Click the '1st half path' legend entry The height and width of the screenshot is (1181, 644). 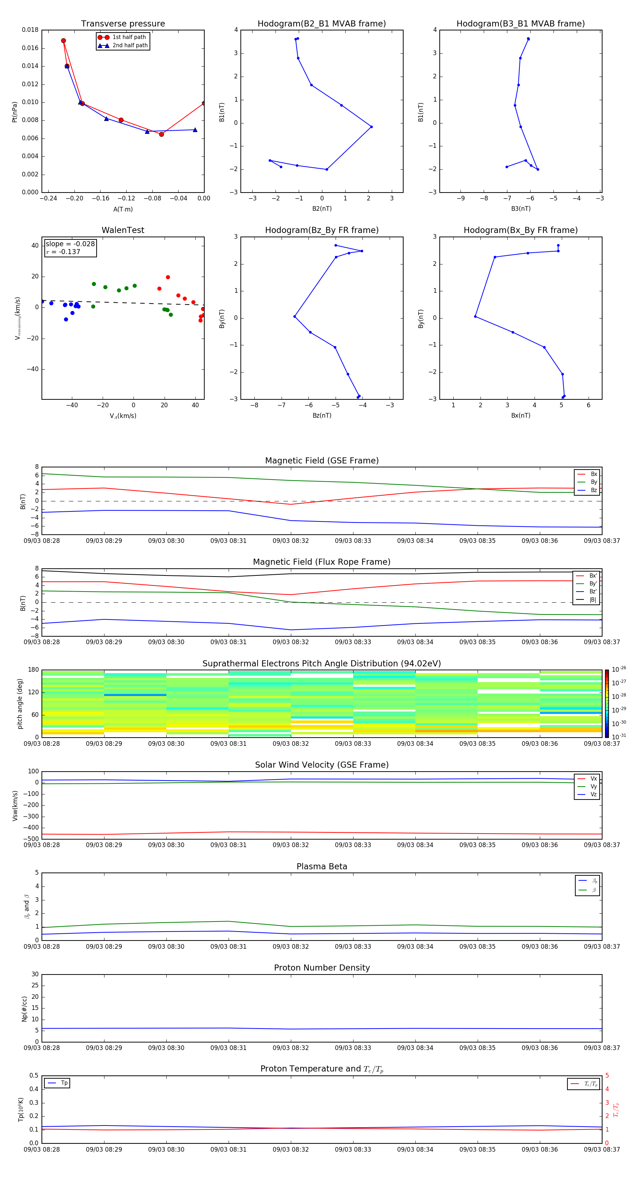[x=122, y=37]
